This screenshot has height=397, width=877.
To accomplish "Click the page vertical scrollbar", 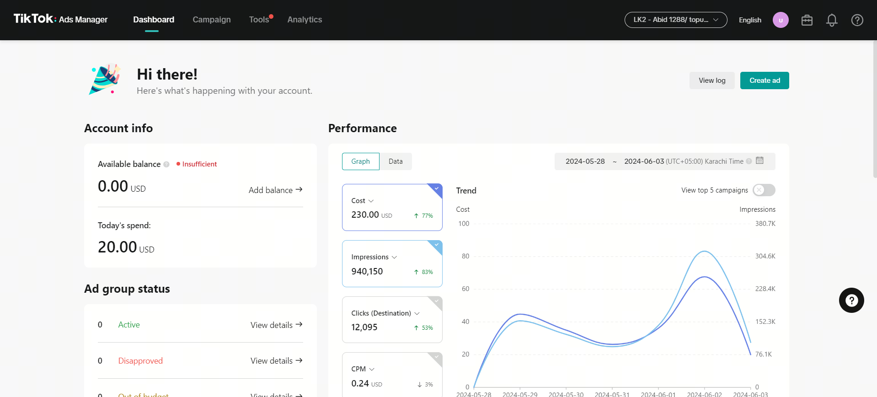I will 875,110.
